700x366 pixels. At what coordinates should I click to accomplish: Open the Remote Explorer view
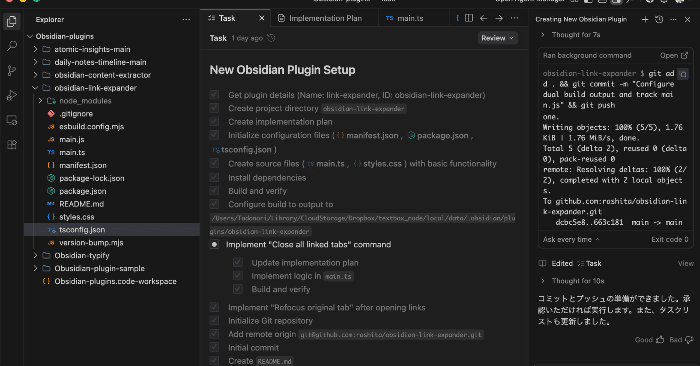click(12, 120)
